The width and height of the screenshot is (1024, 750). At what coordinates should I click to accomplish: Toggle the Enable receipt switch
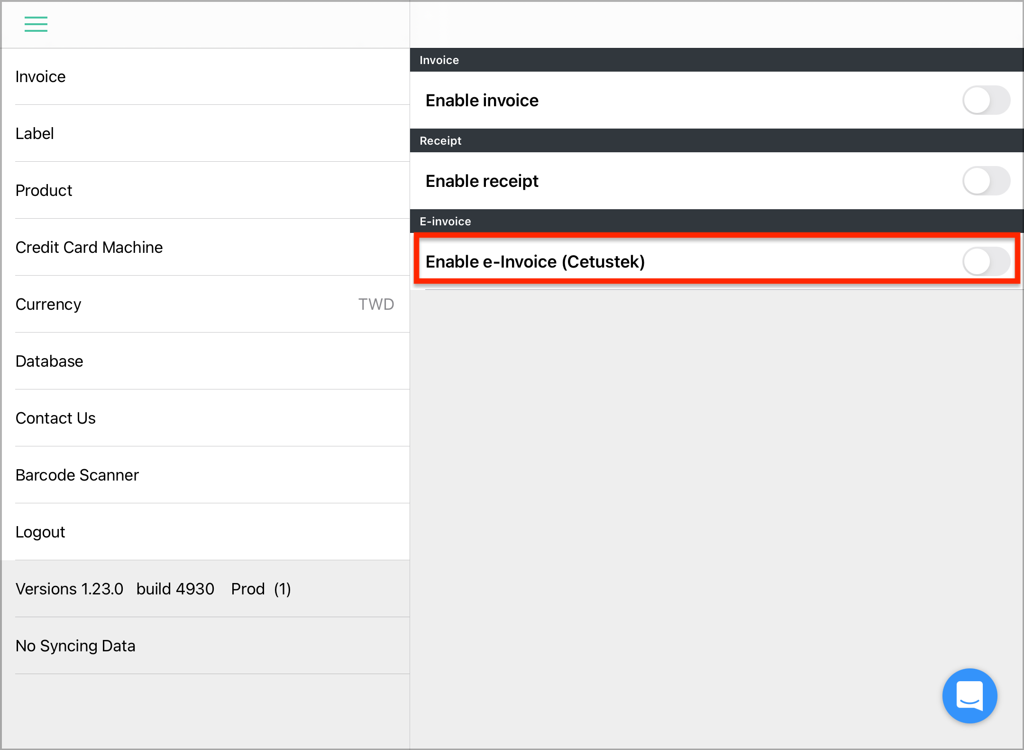point(986,181)
